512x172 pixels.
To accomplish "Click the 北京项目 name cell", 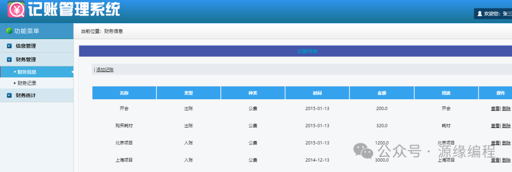I will [124, 143].
